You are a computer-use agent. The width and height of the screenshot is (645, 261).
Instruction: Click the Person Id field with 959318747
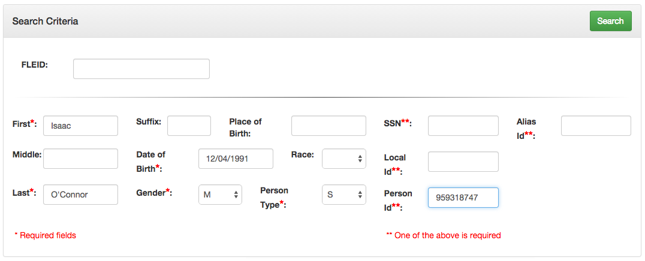(x=463, y=198)
